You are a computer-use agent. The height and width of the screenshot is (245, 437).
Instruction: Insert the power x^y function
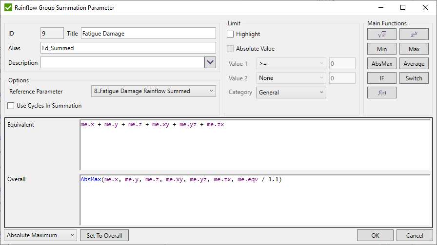pos(414,34)
